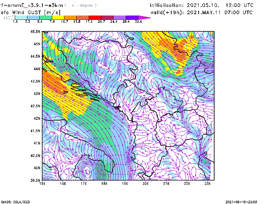Pick the coral 13.8–17.1 legend swatch
264x204 pixels.
coord(83,17)
